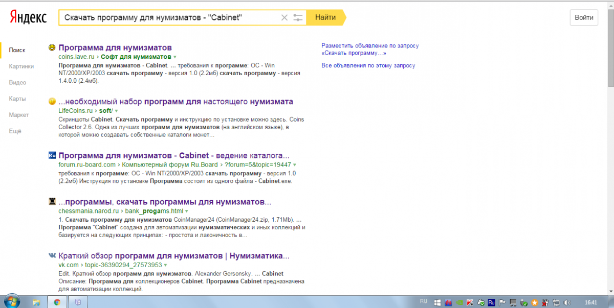
Task: Open the network connection tray icon
Action: point(556,302)
